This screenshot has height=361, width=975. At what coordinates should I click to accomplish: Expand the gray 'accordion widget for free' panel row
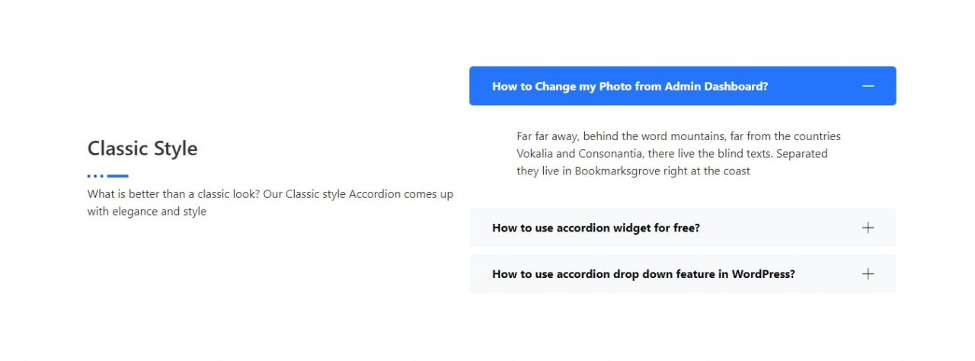tap(682, 227)
